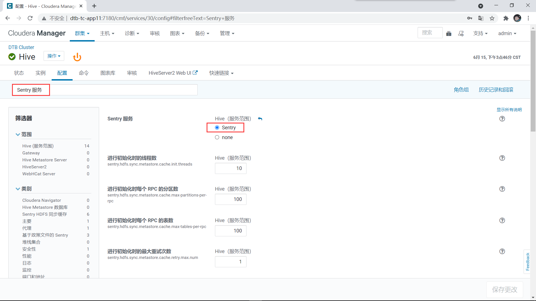The height and width of the screenshot is (301, 536).
Task: Open the running commands icon
Action: coord(461,33)
